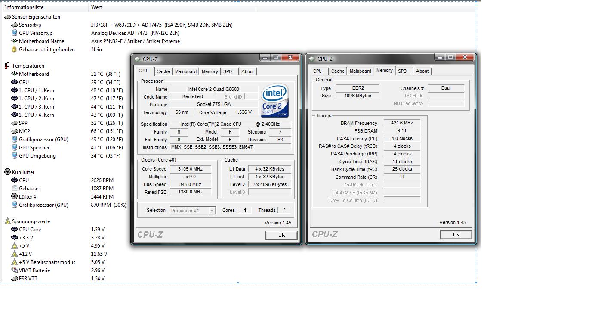Switch to Cache tab in left CPU-Z
Screen dimensions: 592x323
tap(163, 71)
